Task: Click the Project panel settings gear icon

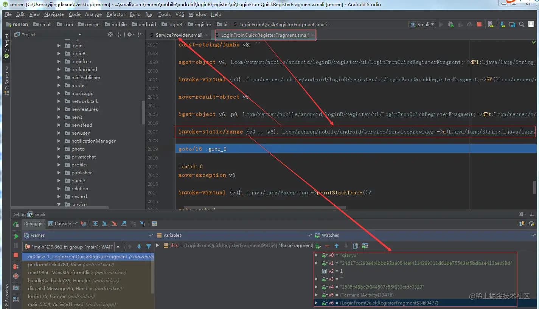Action: [x=130, y=34]
